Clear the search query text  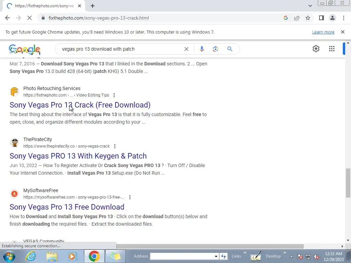186,49
